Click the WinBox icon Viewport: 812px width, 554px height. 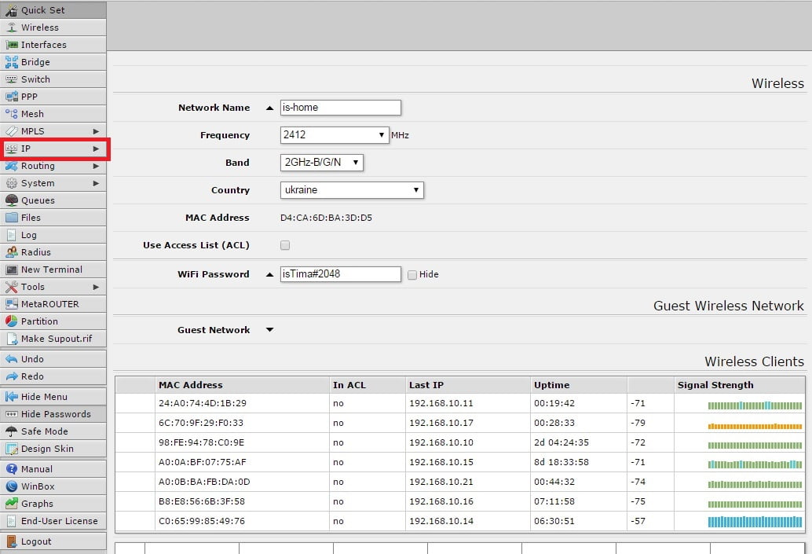point(12,486)
